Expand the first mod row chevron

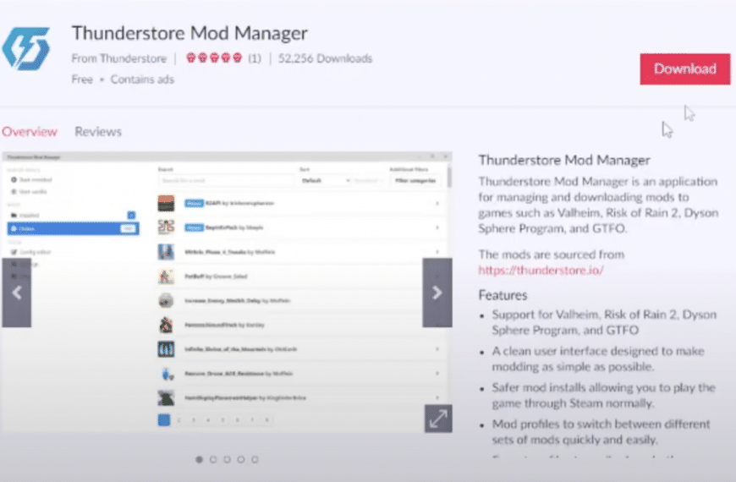point(437,203)
